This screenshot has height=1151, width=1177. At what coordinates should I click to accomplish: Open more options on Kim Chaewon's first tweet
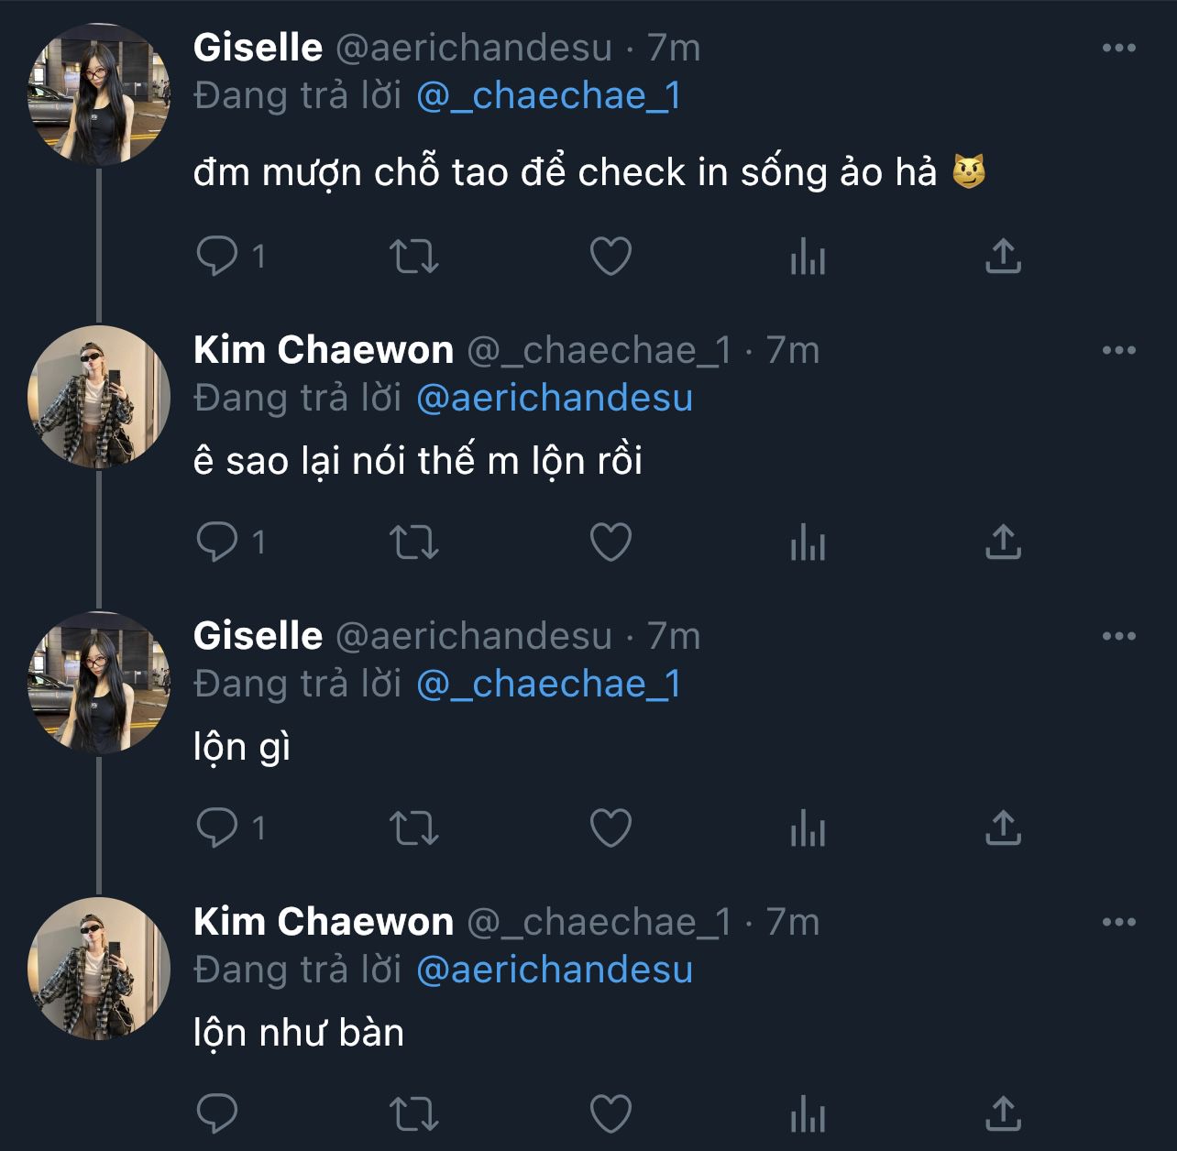[x=1118, y=351]
